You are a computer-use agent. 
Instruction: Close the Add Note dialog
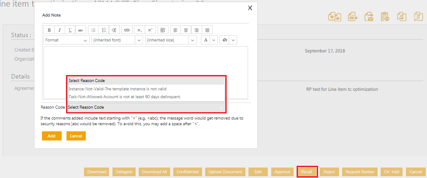pyautogui.click(x=250, y=8)
